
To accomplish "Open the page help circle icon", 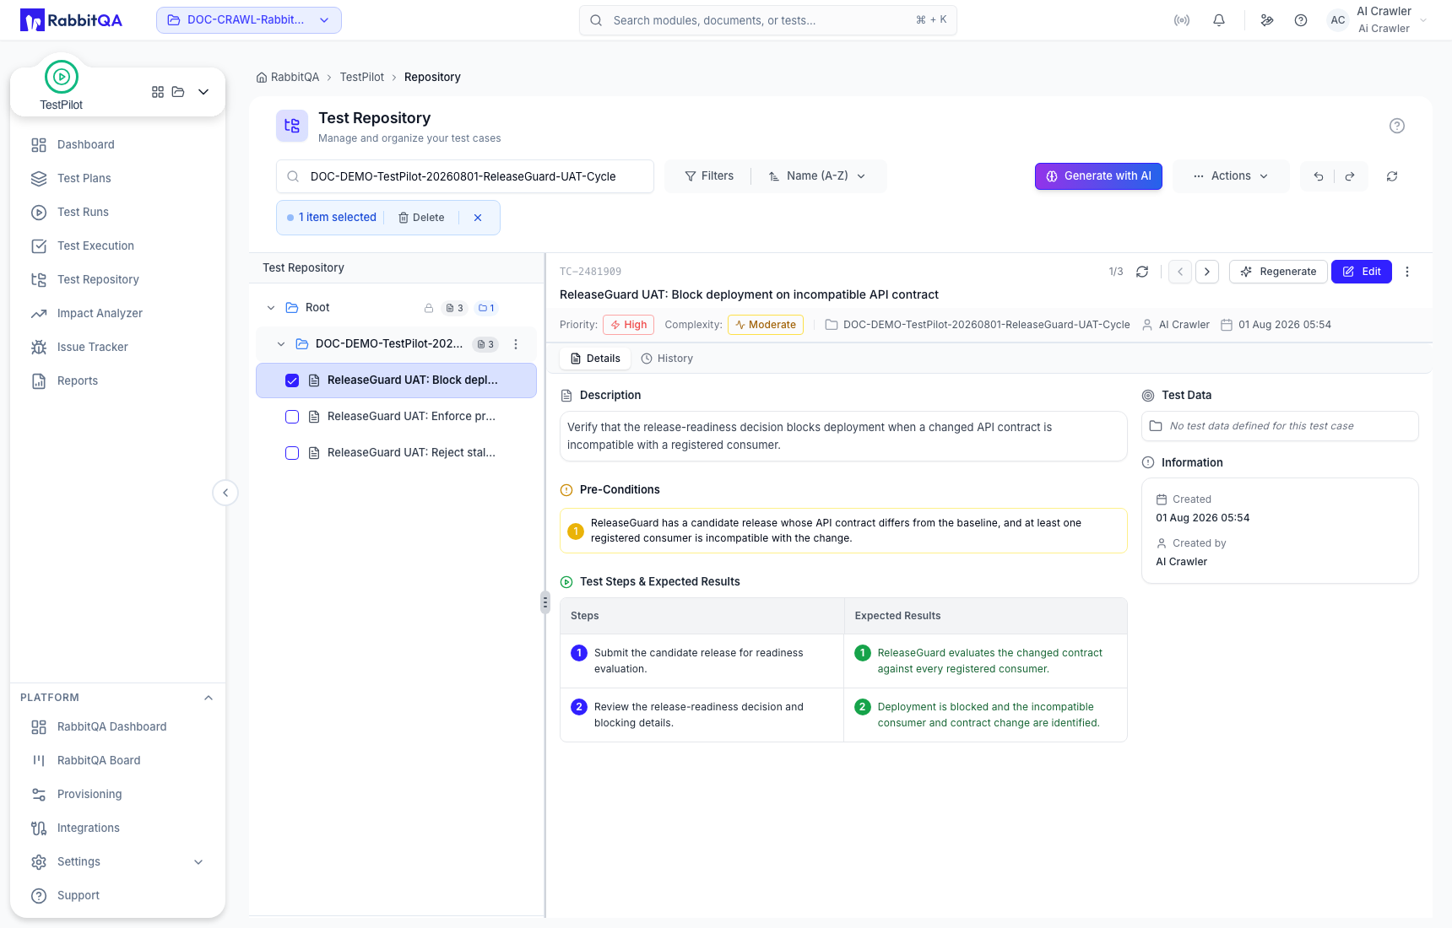I will coord(1397,126).
